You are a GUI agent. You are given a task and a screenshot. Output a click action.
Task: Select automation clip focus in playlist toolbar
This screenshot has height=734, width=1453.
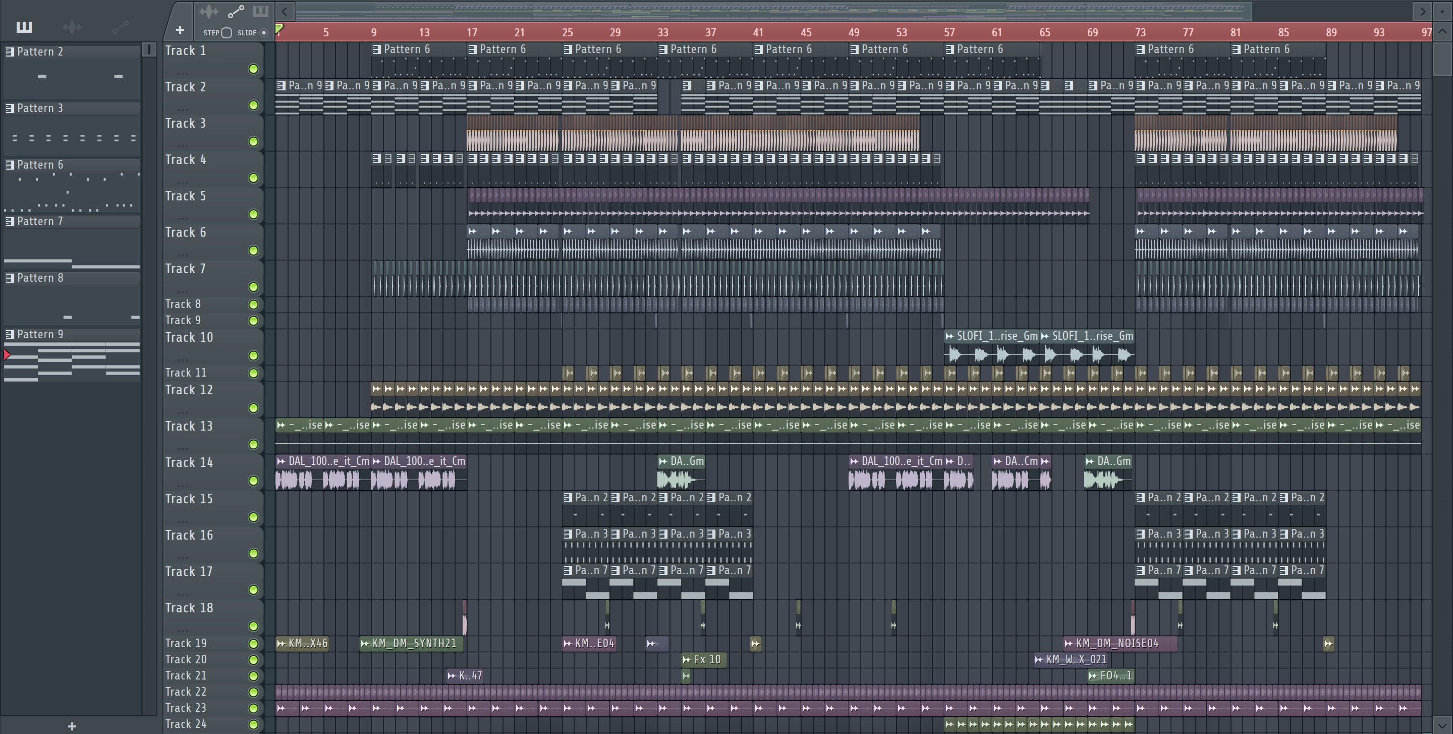(236, 11)
